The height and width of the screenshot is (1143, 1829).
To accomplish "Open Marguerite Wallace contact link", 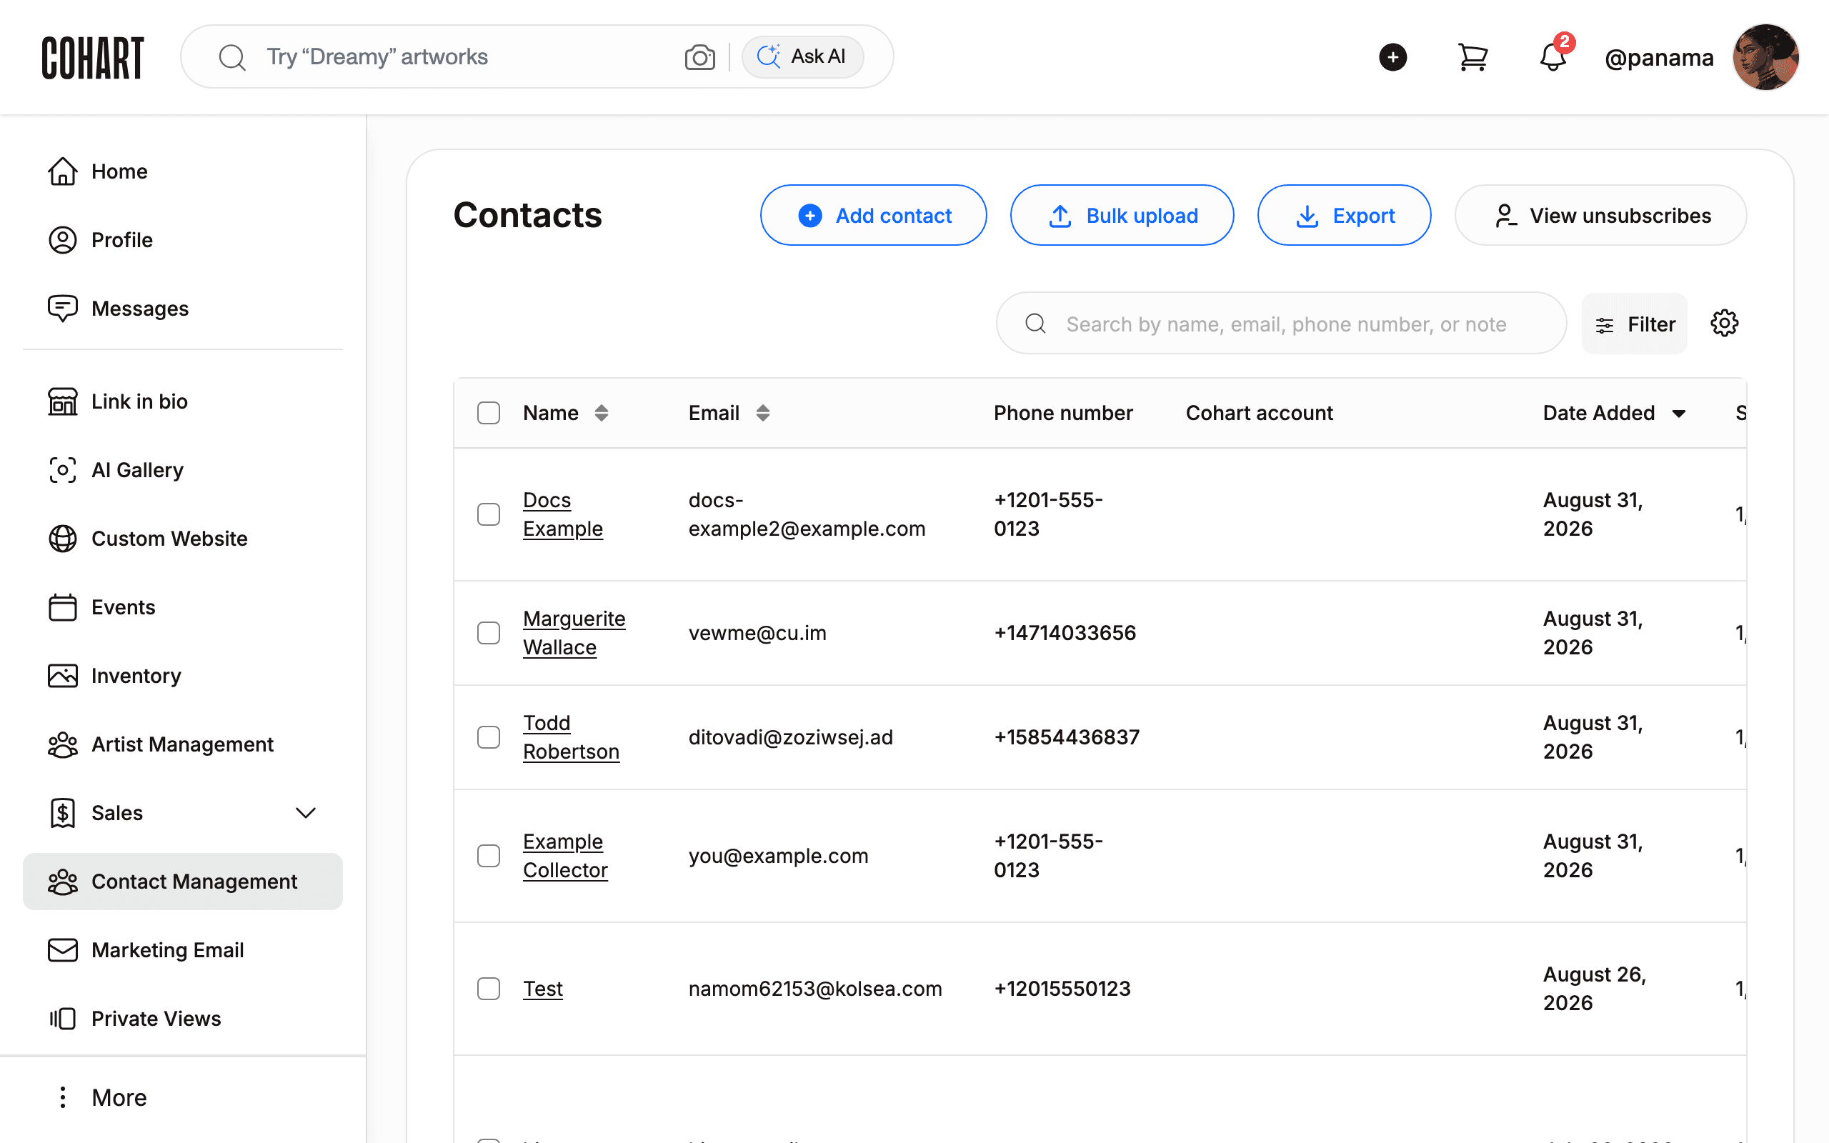I will point(574,633).
